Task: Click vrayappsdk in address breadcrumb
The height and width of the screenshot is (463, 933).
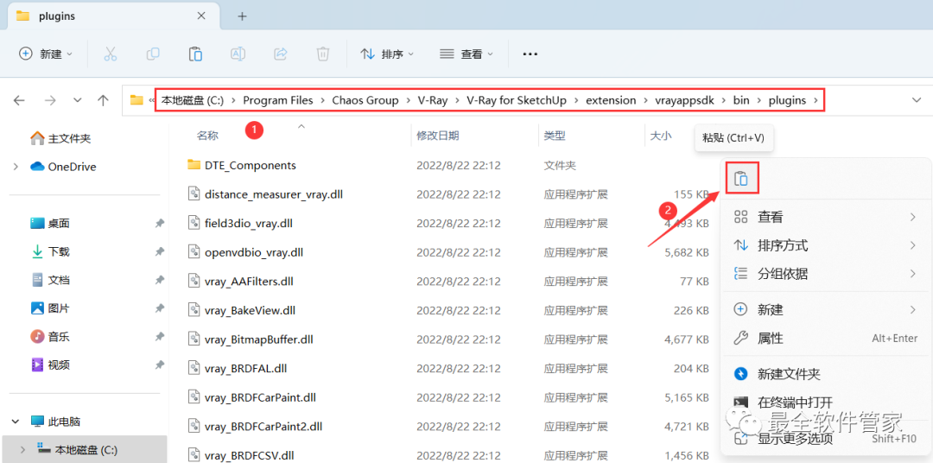Action: pyautogui.click(x=683, y=100)
